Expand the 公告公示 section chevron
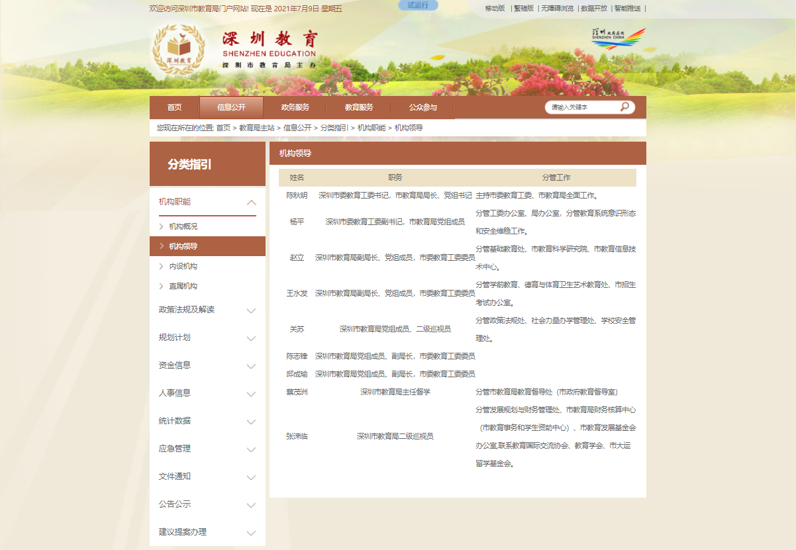The image size is (796, 550). point(251,506)
